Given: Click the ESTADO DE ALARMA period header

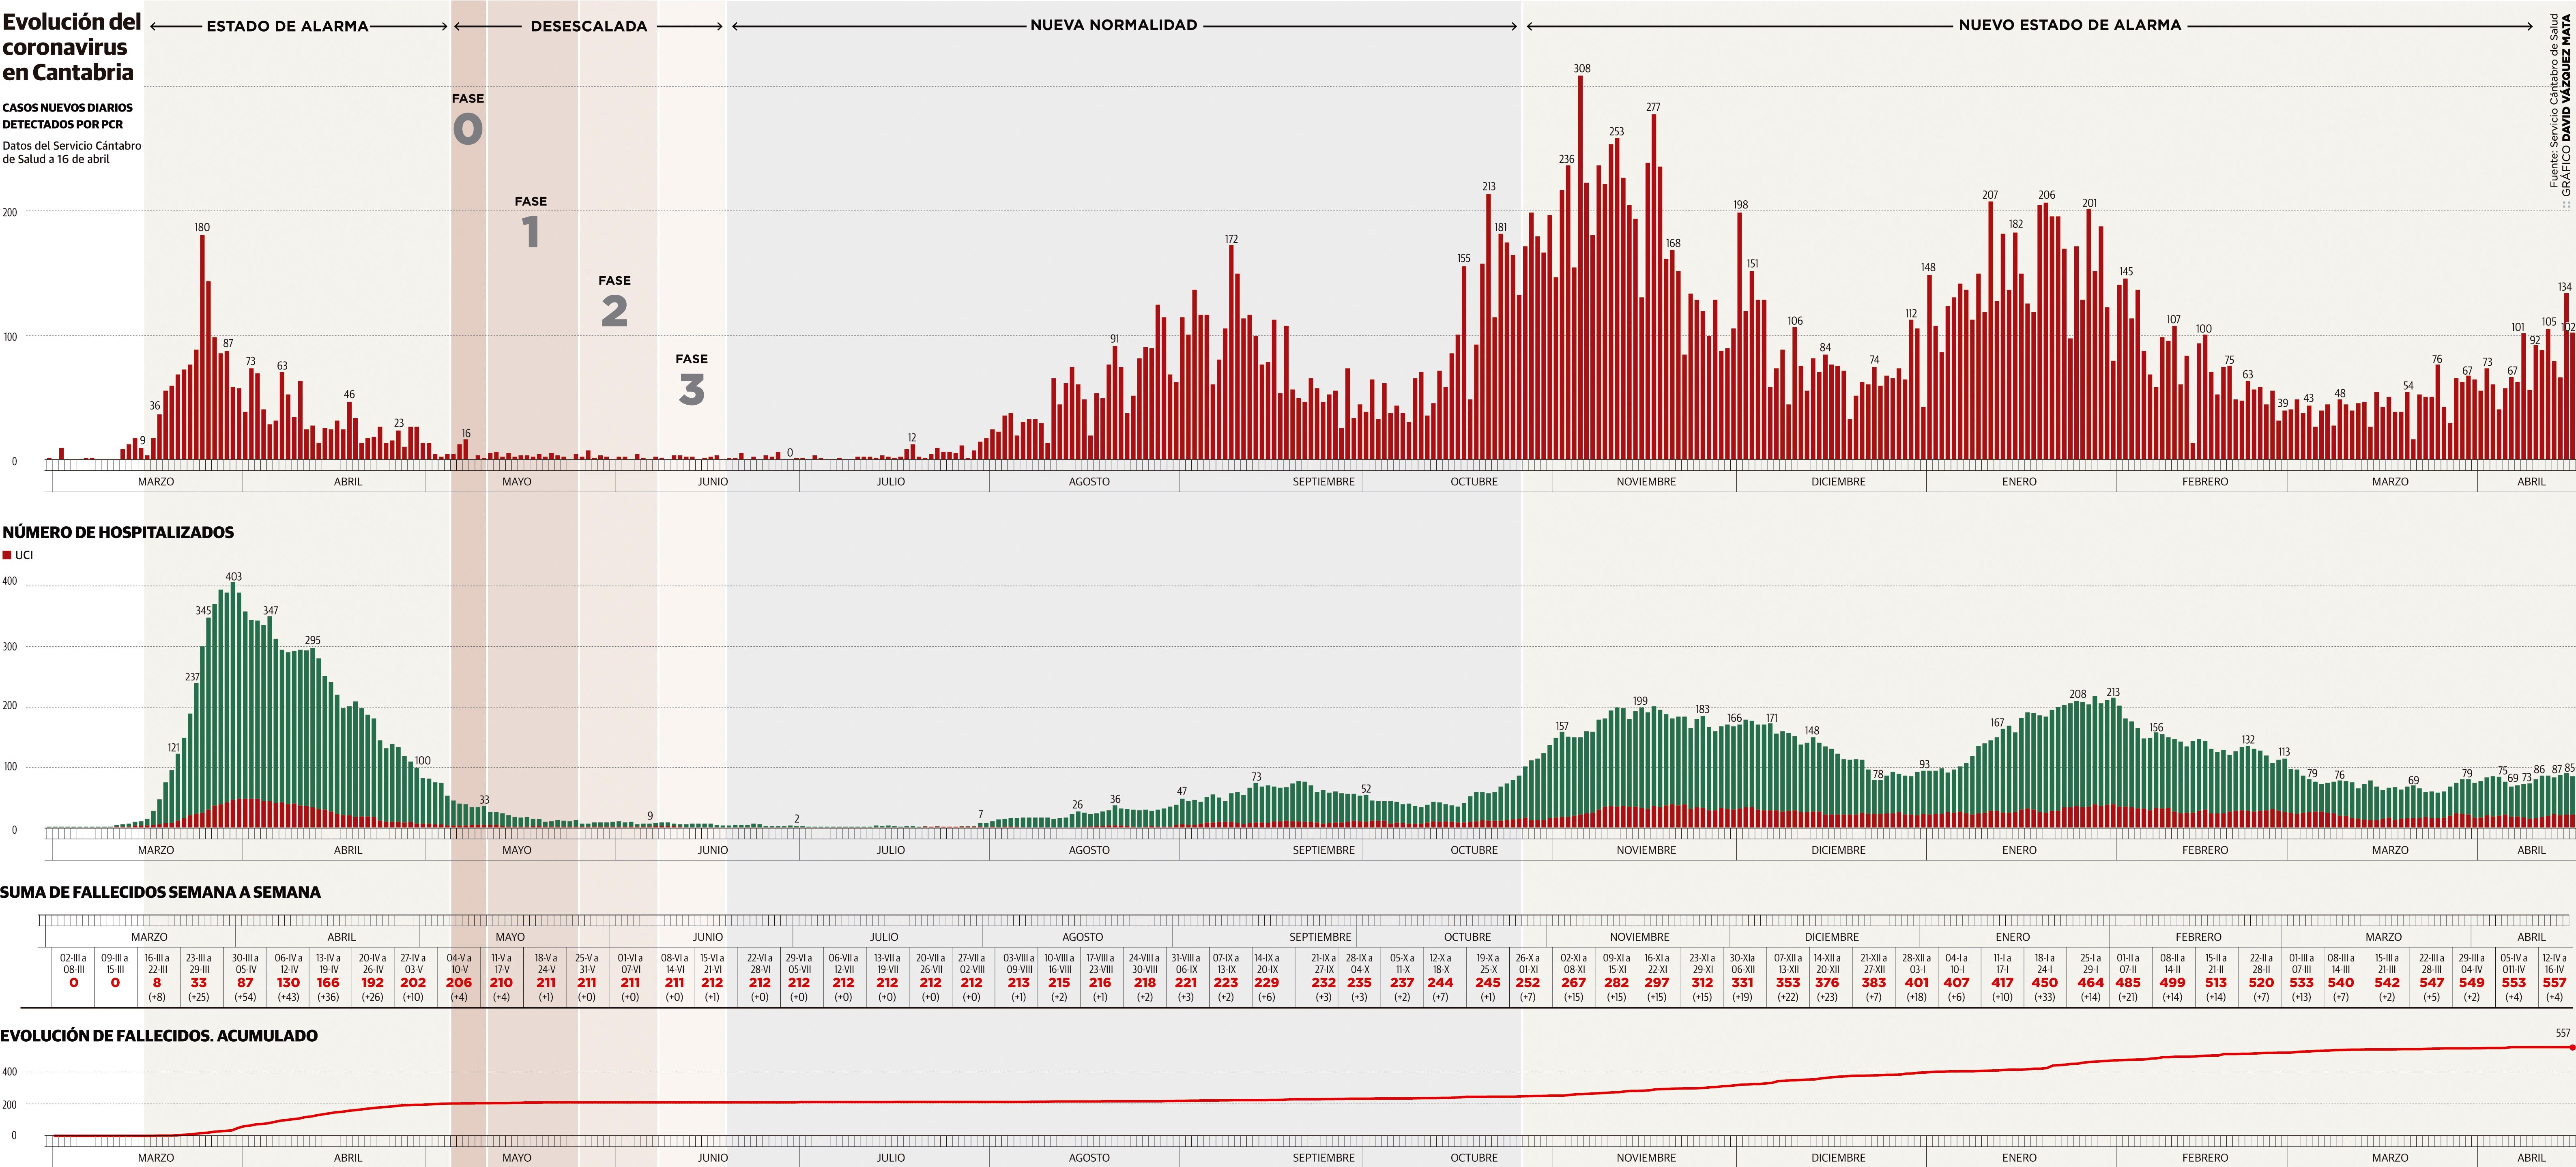Looking at the screenshot, I should point(287,26).
